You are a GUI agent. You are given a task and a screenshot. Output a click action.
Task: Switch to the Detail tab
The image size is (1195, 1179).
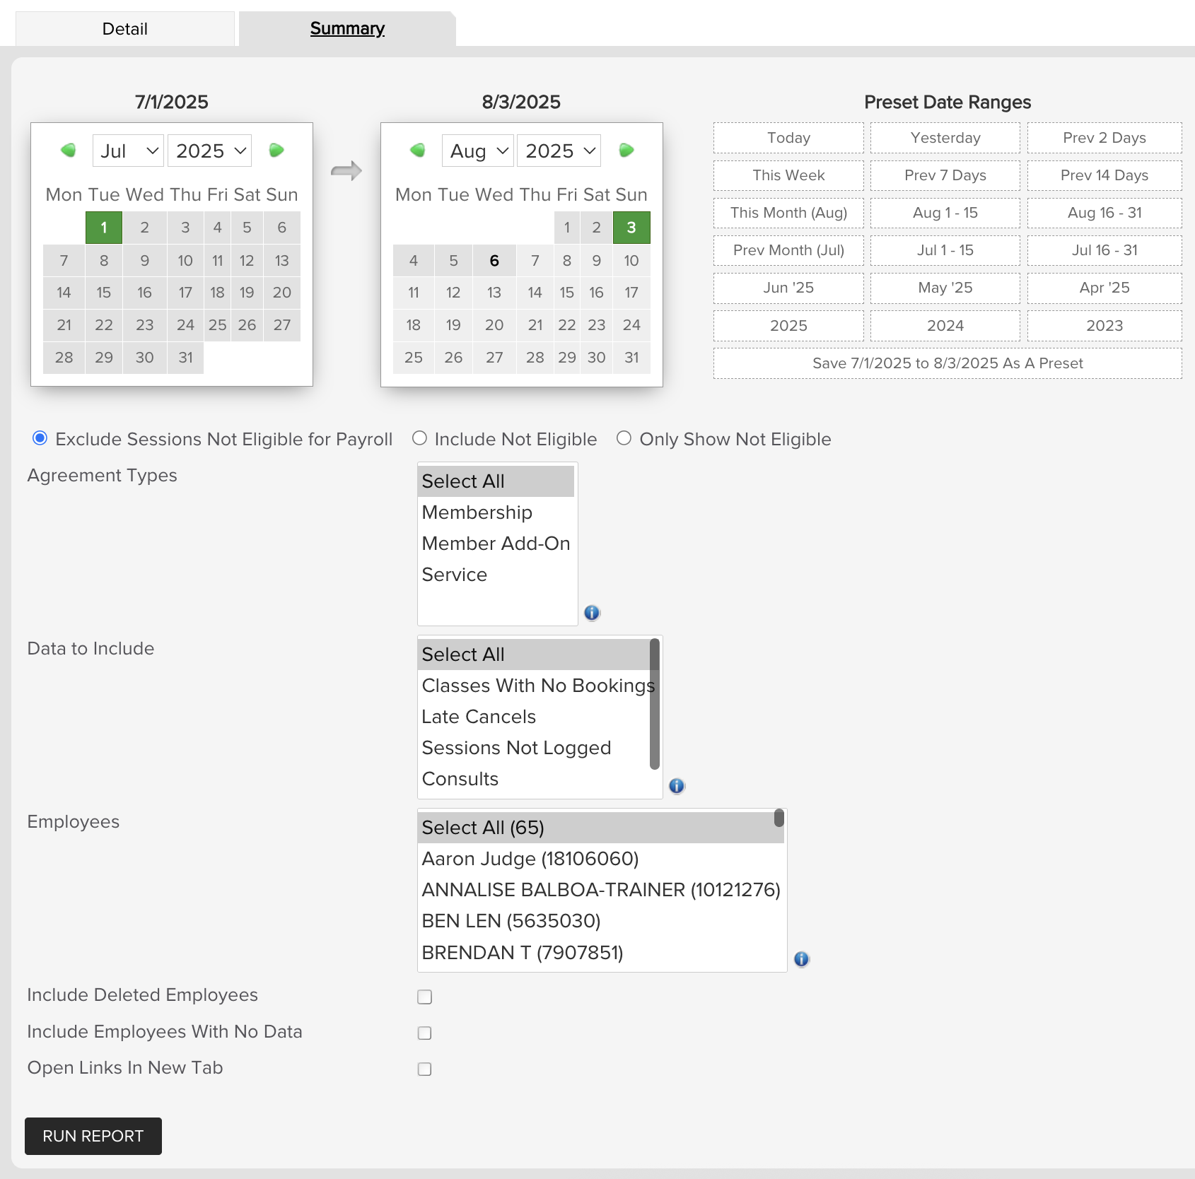pos(125,29)
